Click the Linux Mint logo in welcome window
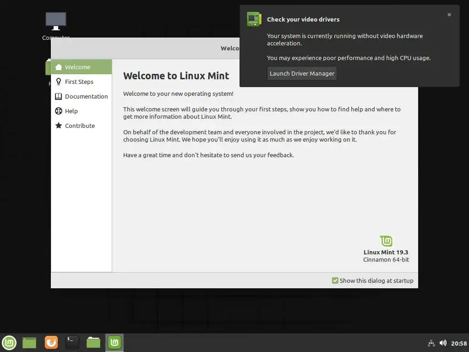This screenshot has width=469, height=352. (x=386, y=241)
